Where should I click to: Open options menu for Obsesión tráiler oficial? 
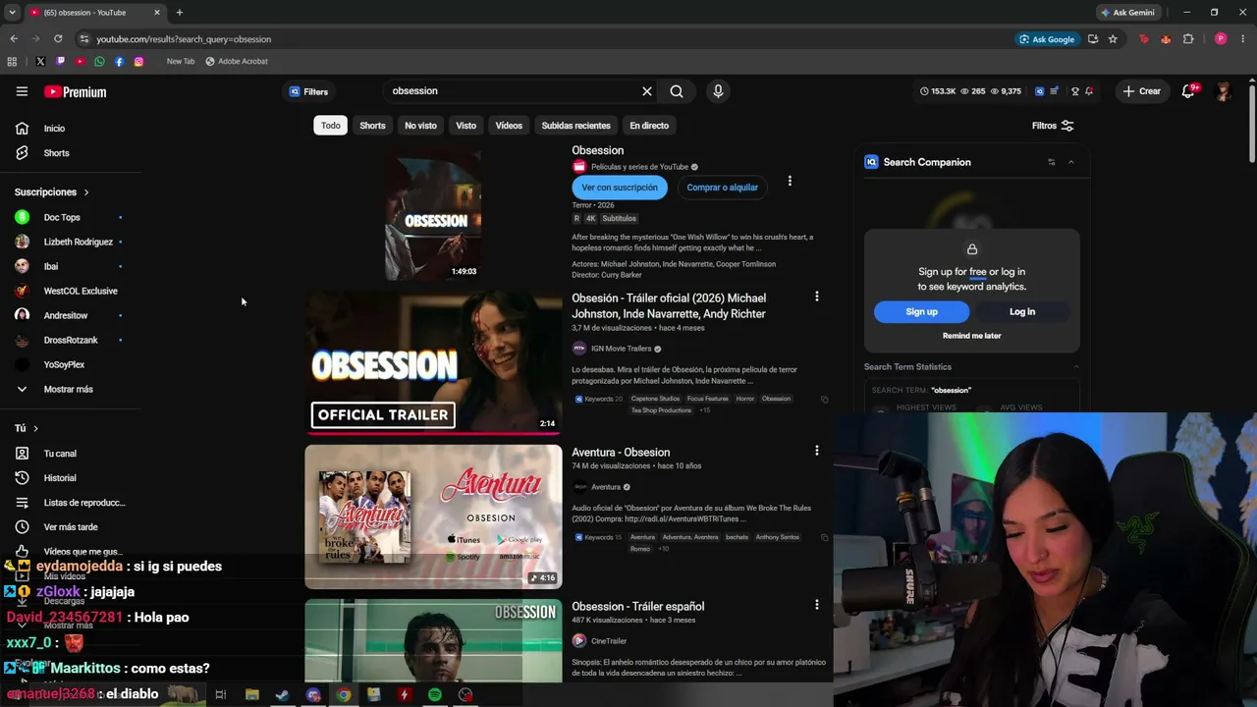coord(816,297)
